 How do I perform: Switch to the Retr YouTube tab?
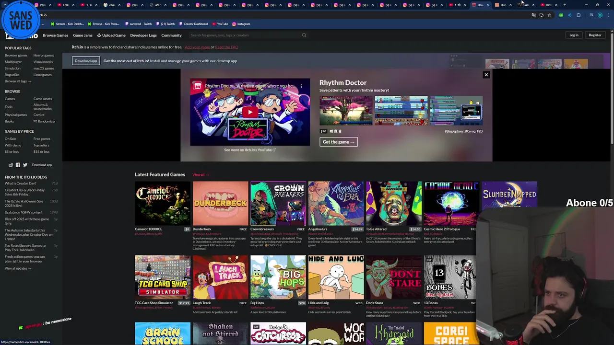[548, 5]
